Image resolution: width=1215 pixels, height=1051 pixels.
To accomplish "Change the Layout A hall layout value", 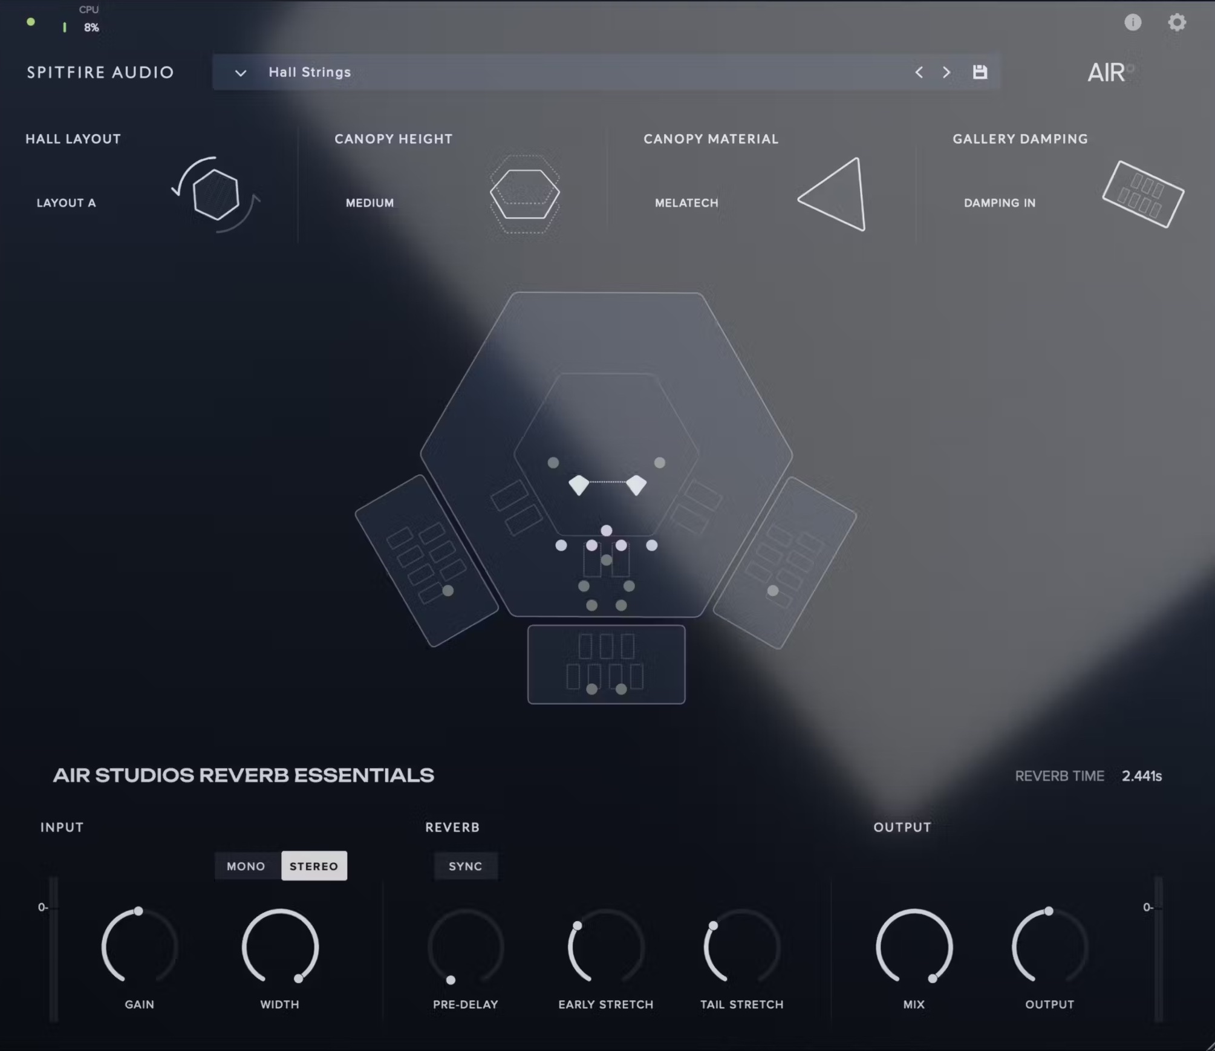I will tap(66, 203).
